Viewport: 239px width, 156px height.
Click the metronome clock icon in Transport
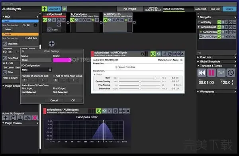[x=231, y=73]
